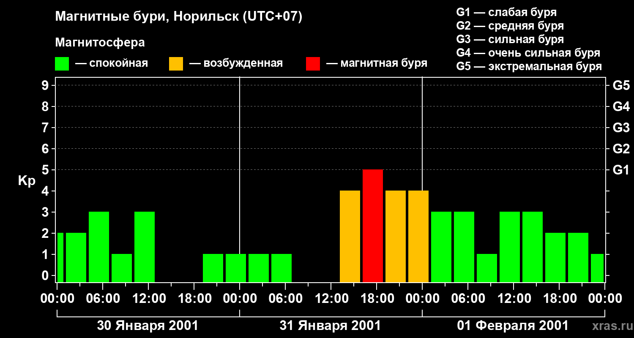Click the 'Kp' axis title
The height and width of the screenshot is (338, 634).
coord(27,181)
